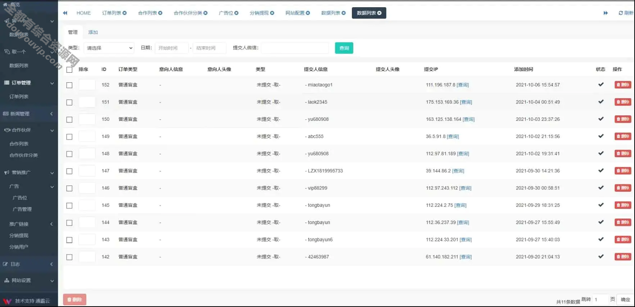Screen dimensions: 635x307
Task: Click the 提交人微信 text field
Action: pos(295,48)
